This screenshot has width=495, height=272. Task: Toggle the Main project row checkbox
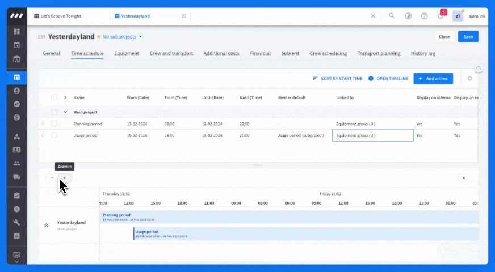(54, 112)
